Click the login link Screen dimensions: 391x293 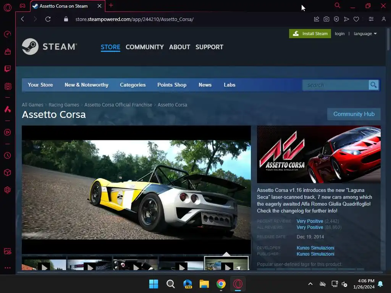click(x=339, y=34)
